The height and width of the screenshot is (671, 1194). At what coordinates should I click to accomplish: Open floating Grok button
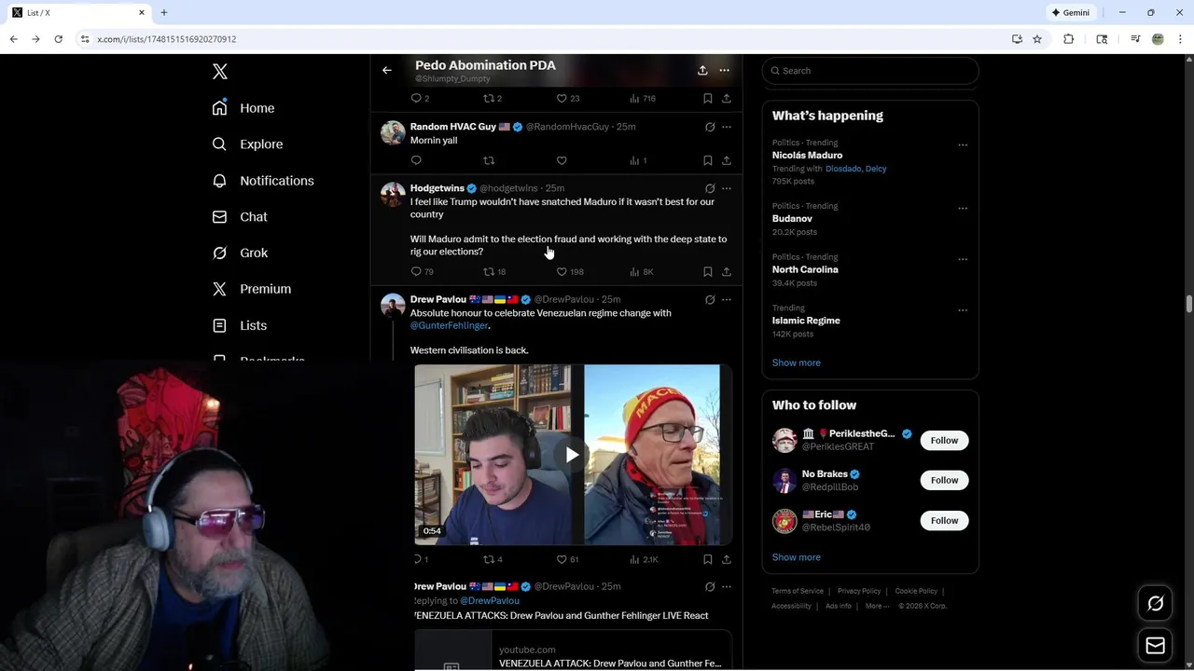tap(1156, 604)
